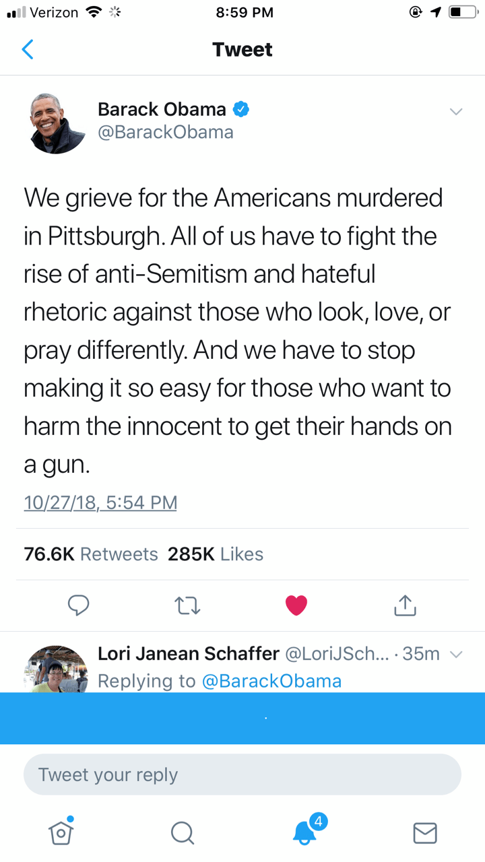
Task: Open Barack Obama's profile picture
Action: coord(58,123)
